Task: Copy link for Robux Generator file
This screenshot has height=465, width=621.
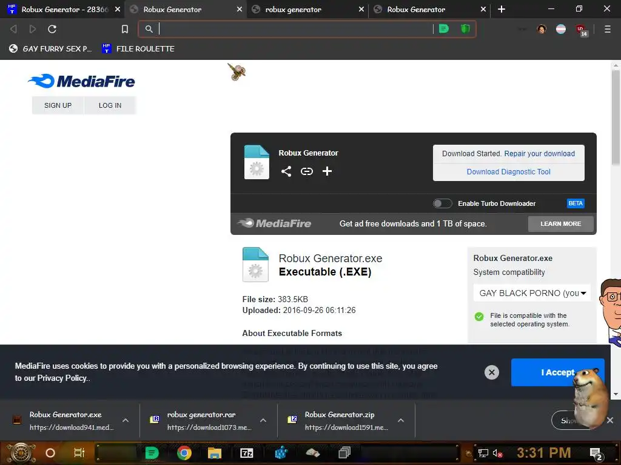Action: coord(306,171)
